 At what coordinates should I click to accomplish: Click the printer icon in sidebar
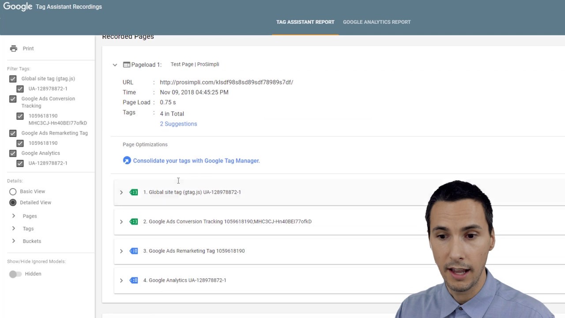[x=14, y=49]
